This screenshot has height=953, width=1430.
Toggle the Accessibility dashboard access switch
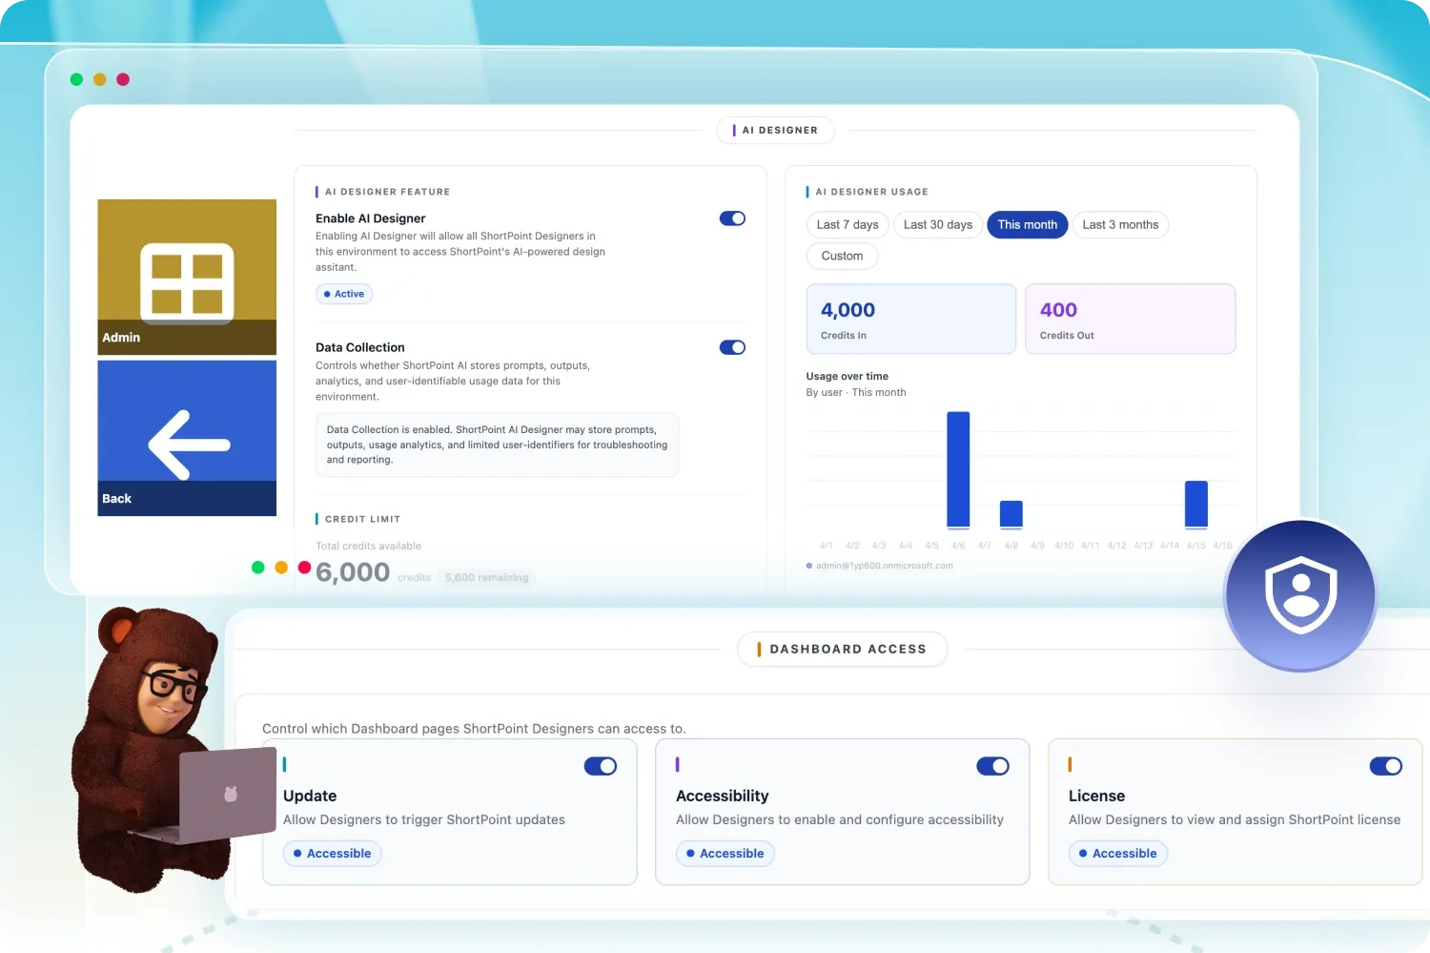coord(993,766)
